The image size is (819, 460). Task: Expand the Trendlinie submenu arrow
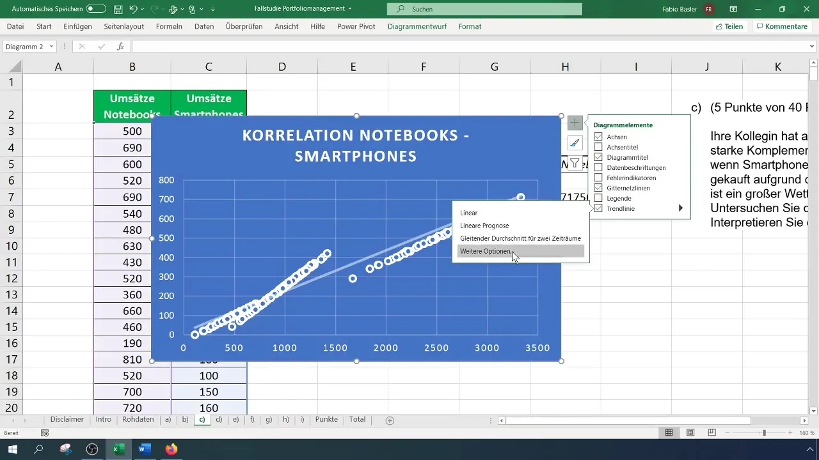coord(681,208)
